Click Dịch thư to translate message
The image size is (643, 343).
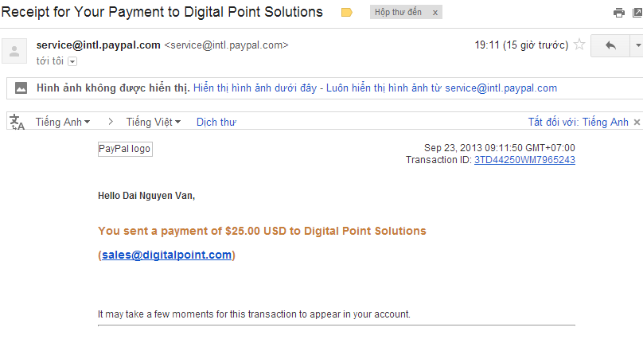(216, 123)
